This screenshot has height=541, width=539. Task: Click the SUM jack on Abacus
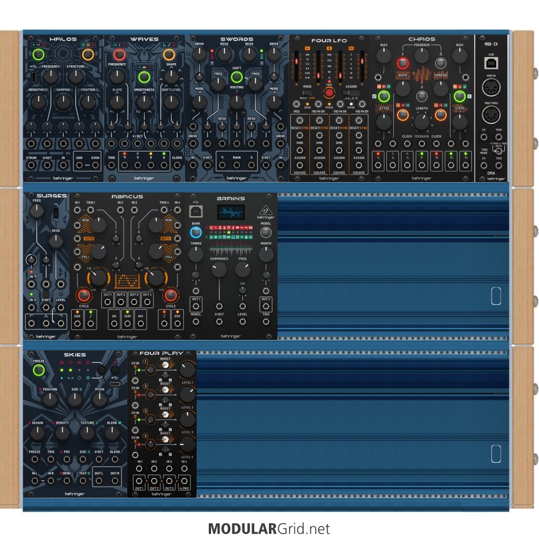[x=127, y=323]
